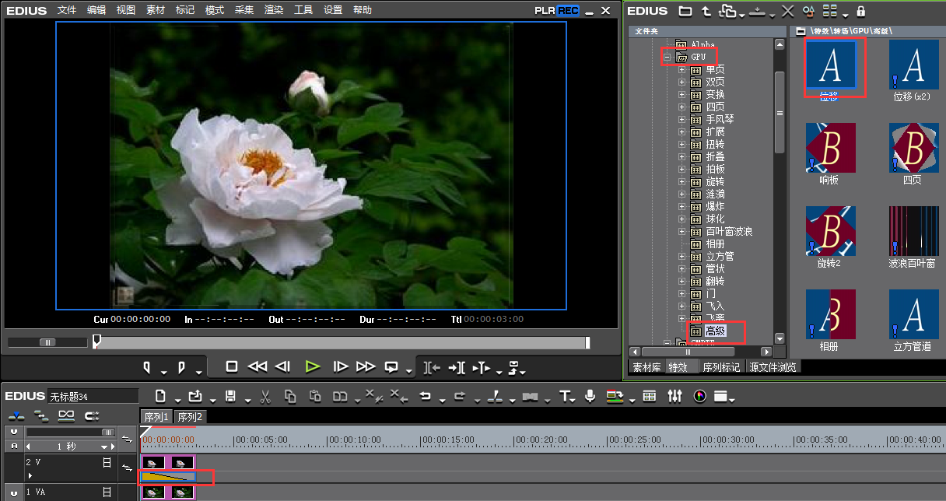Expand the 手风琴 folder node

pyautogui.click(x=682, y=120)
